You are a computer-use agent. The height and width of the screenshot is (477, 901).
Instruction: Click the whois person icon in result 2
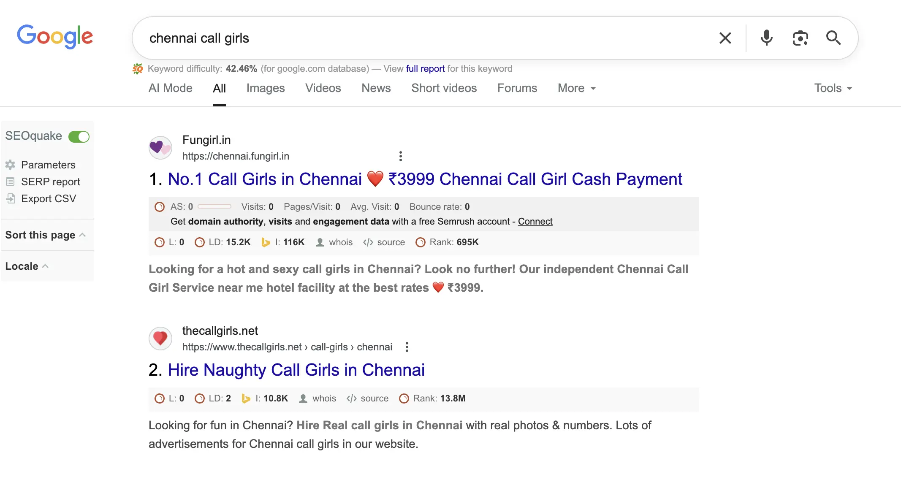coord(303,398)
